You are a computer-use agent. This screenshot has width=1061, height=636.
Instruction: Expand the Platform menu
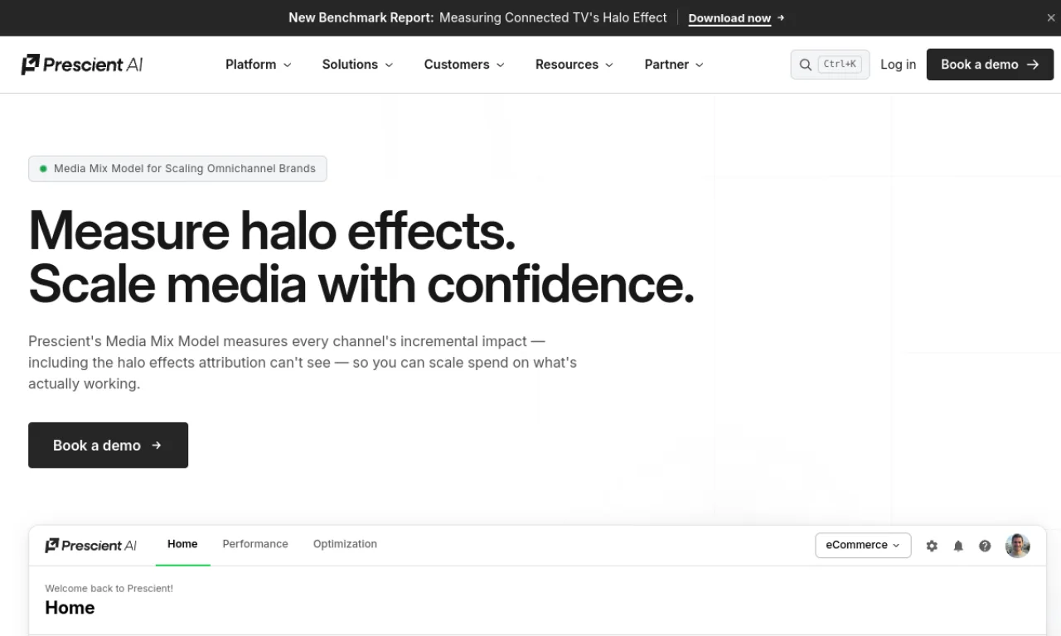(x=259, y=65)
